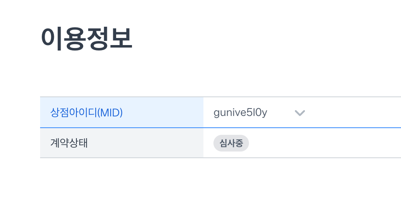This screenshot has width=401, height=197.
Task: Click the 상점아이디(MID) label
Action: point(86,112)
